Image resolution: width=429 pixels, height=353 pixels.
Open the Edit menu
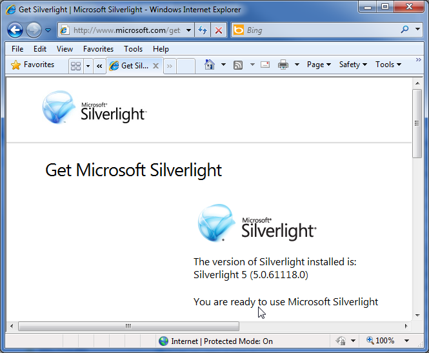coord(40,49)
